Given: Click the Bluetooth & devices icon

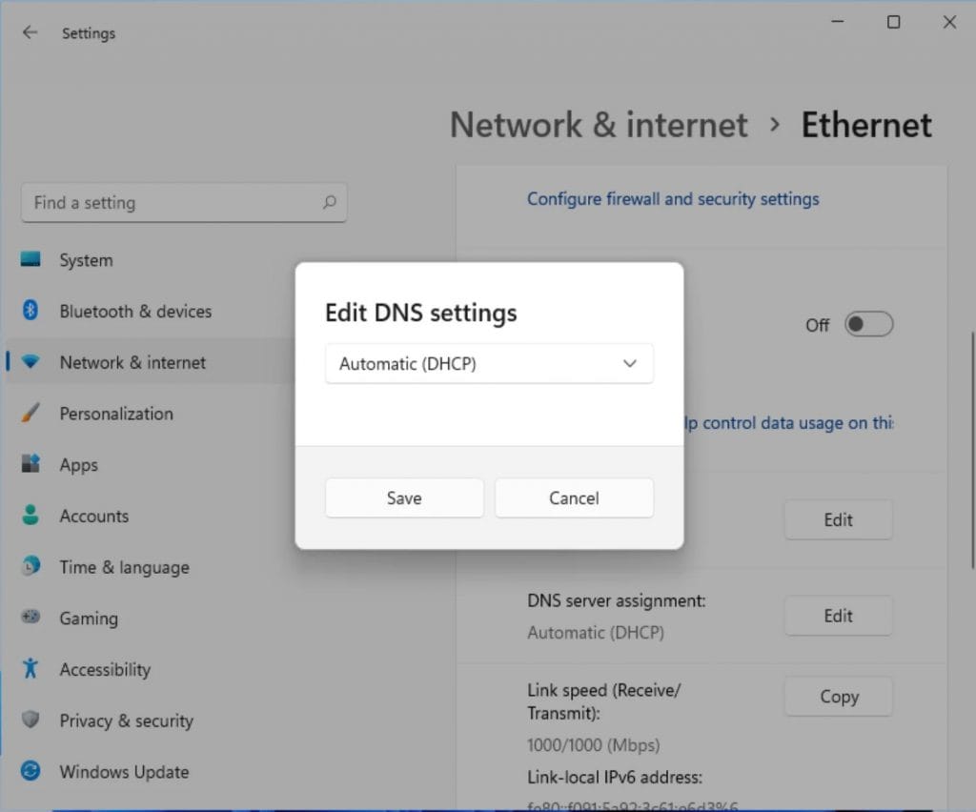Looking at the screenshot, I should (30, 311).
